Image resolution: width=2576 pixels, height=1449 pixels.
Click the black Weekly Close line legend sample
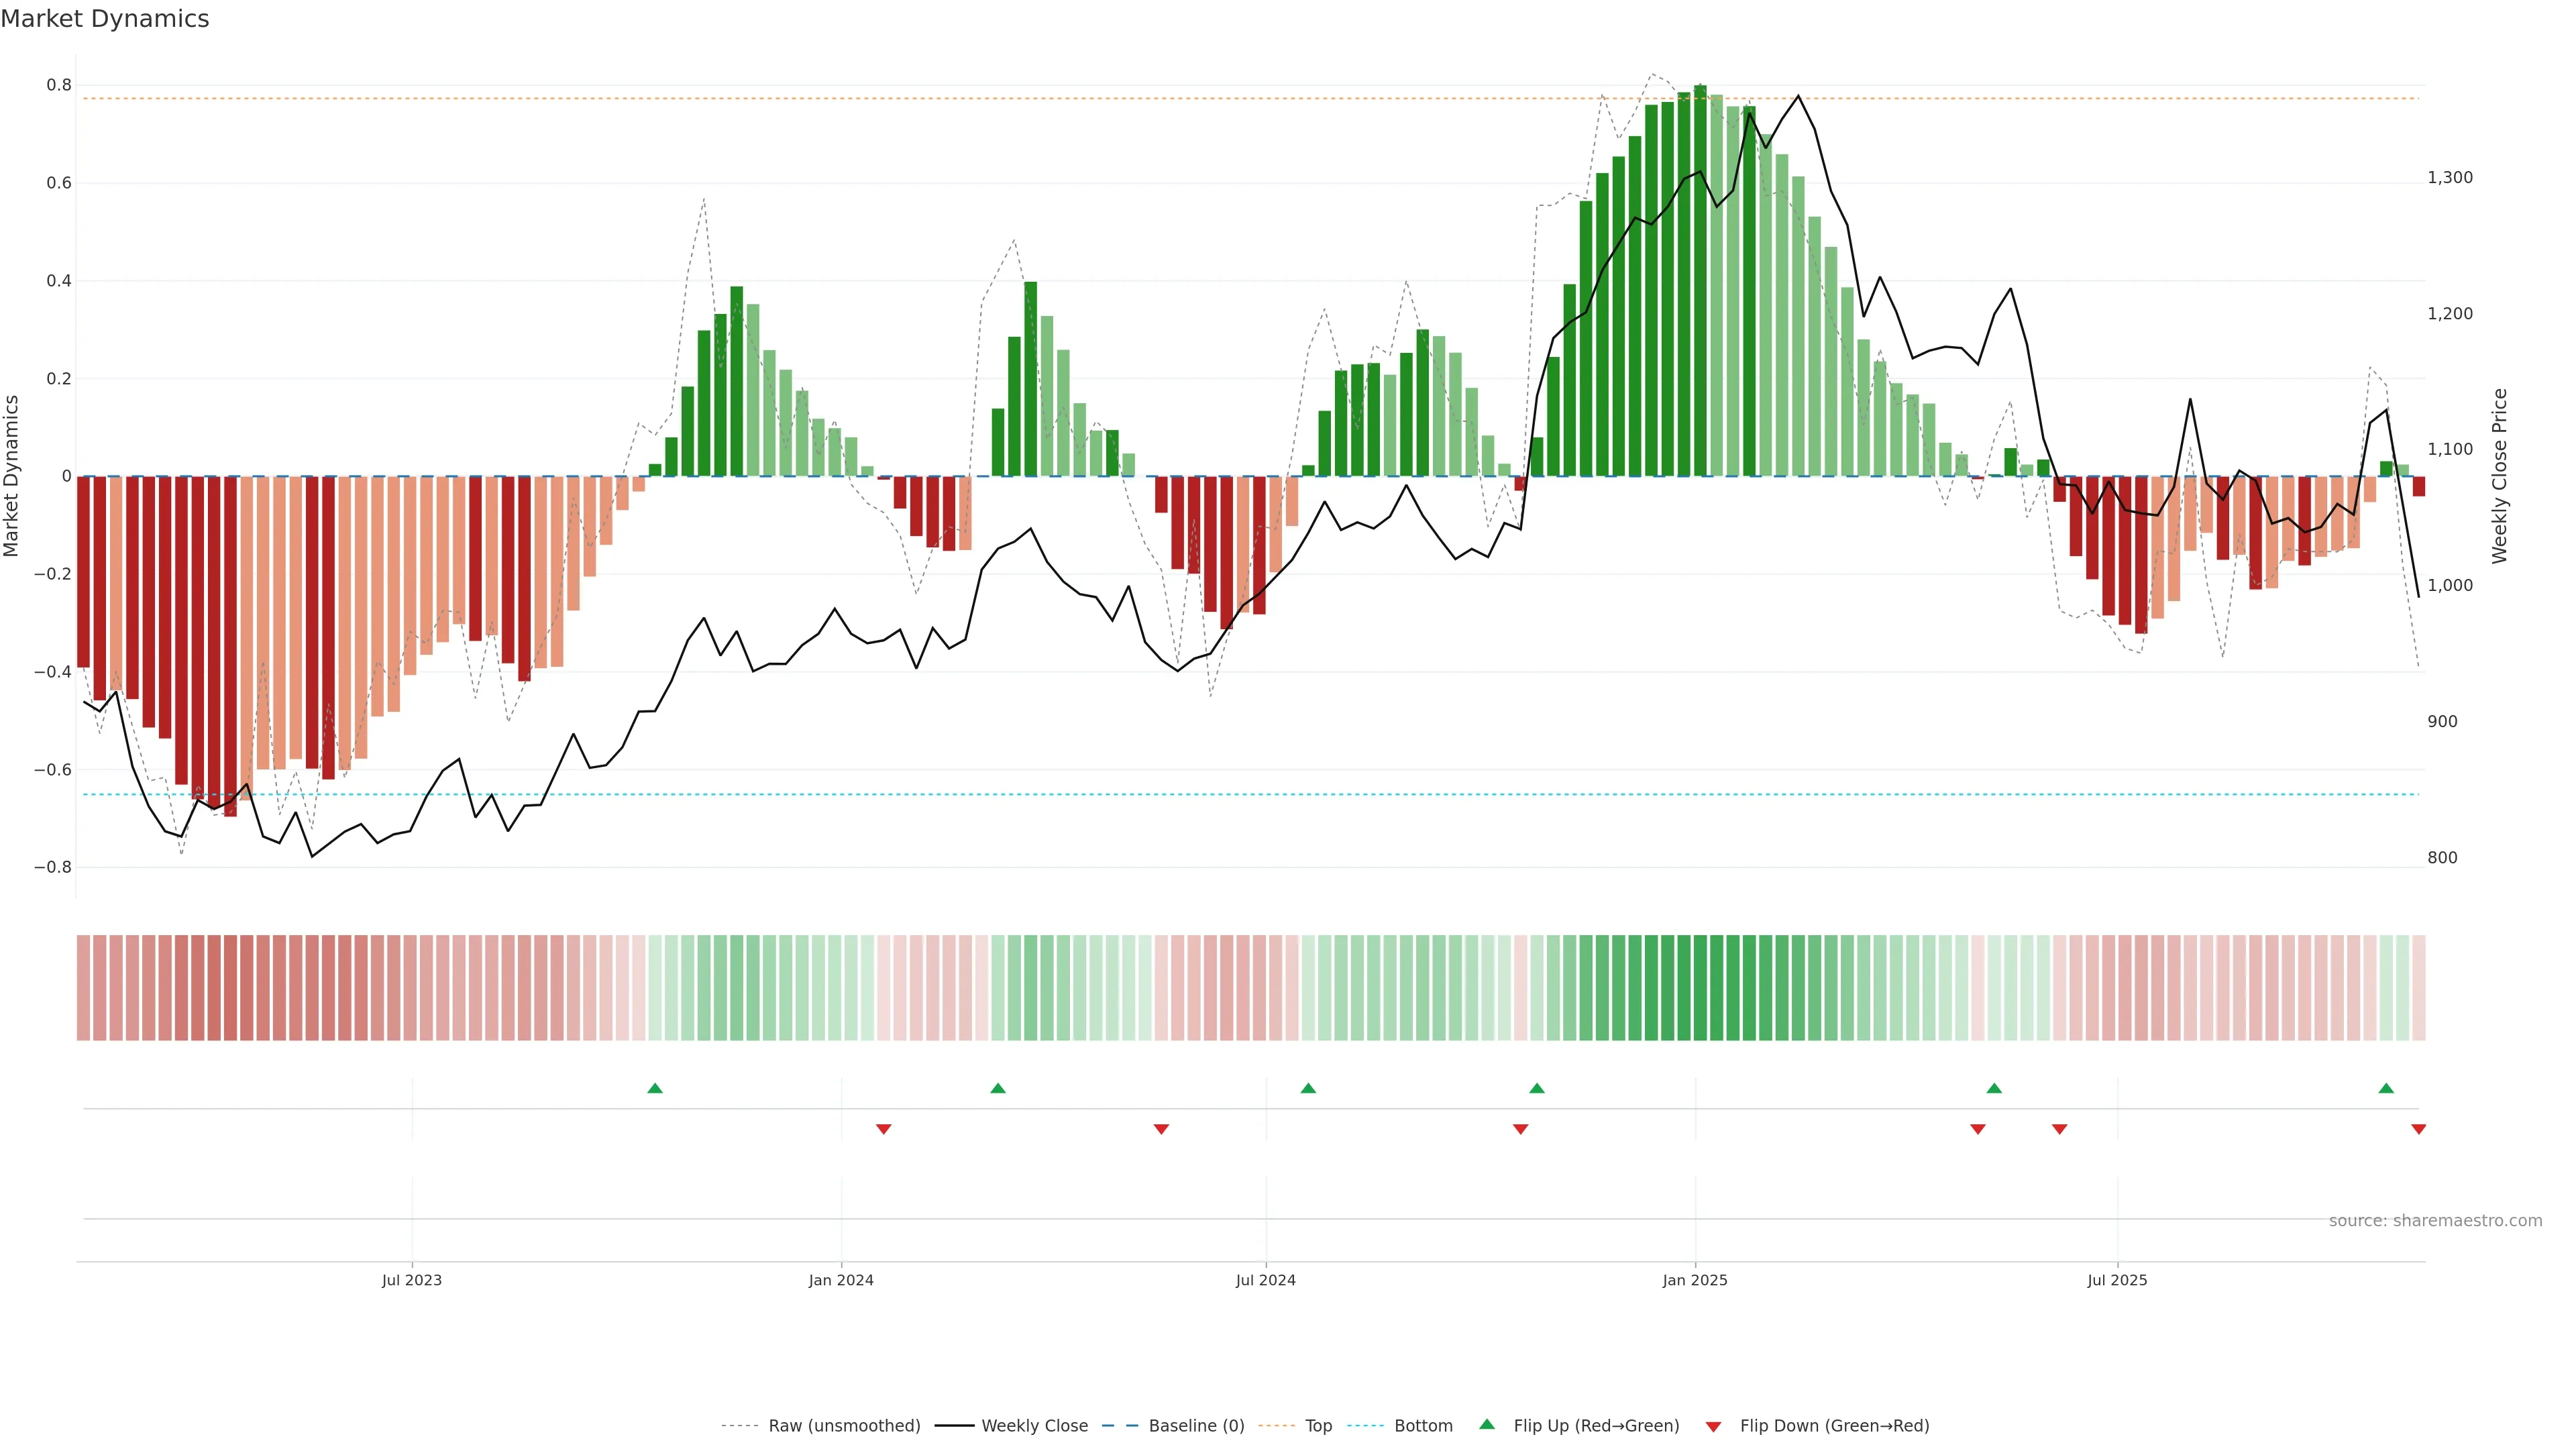coord(954,1426)
